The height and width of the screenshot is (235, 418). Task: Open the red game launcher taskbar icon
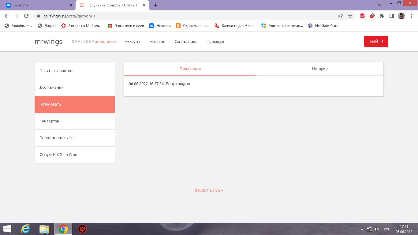82,229
